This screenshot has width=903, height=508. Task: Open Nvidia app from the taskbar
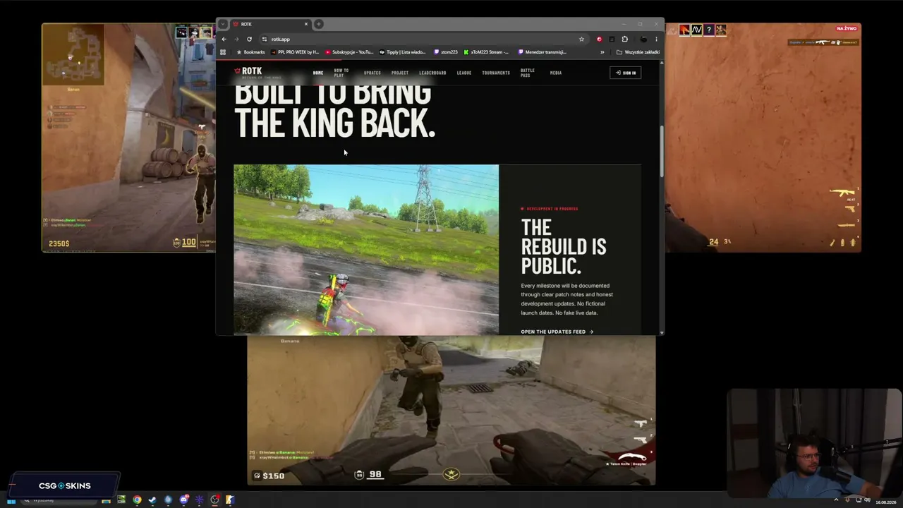[x=121, y=500]
